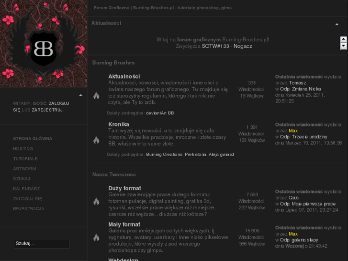Click the BB shield logo

coord(44,49)
